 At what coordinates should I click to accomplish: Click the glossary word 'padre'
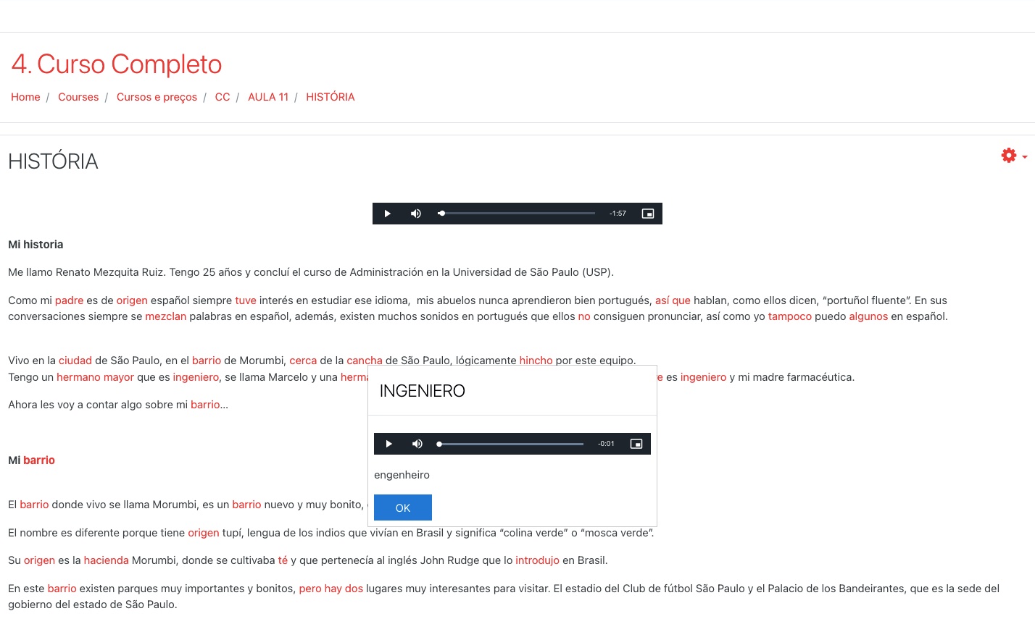70,300
